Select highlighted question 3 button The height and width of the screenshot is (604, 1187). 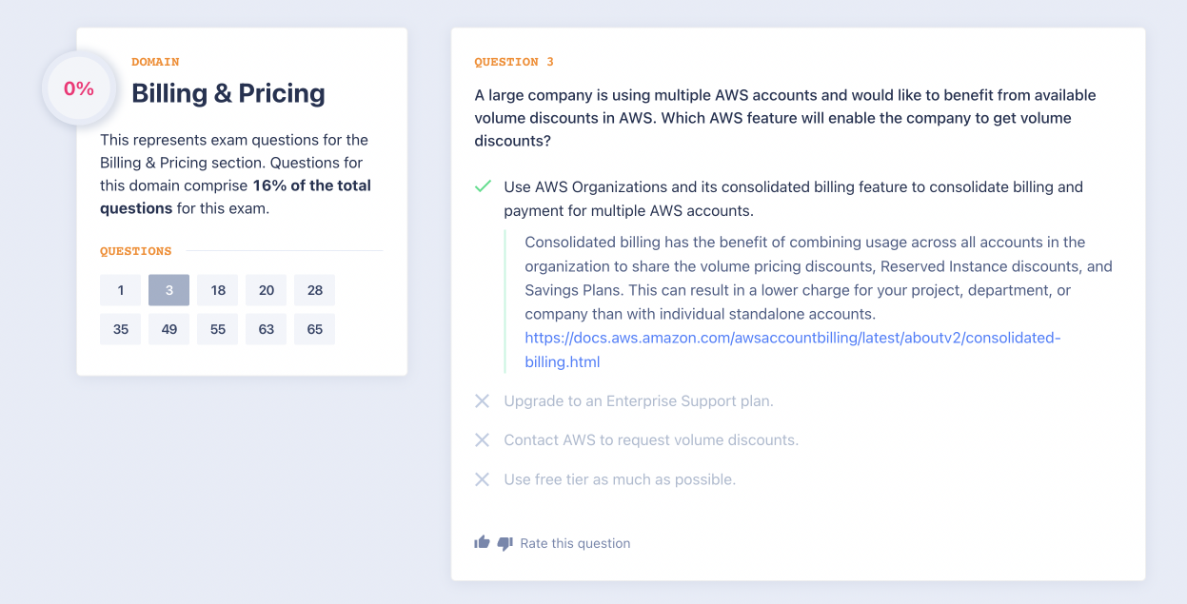click(x=169, y=290)
